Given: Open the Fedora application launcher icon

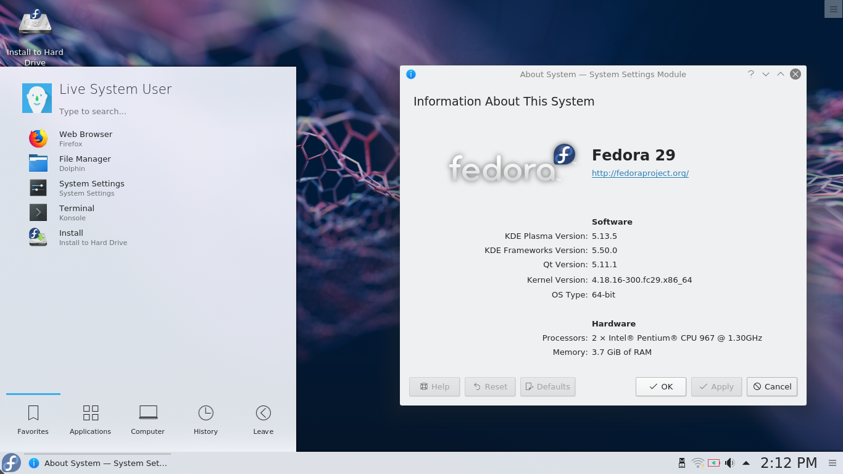Looking at the screenshot, I should [x=10, y=462].
